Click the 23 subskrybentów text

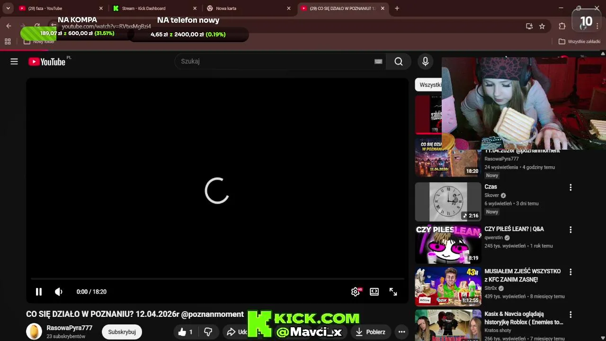[66, 336]
